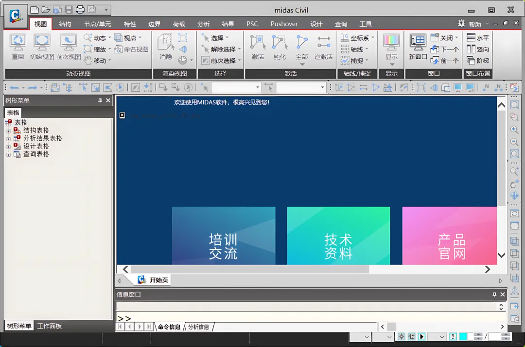Select the 表格 root tree item

click(21, 122)
